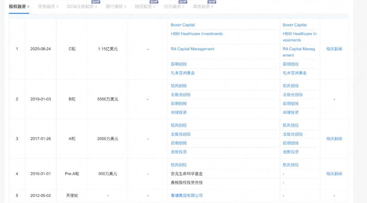367x203 pixels.
Task: Click the SVIP badge above 信托融资
Action: click(x=183, y=2)
